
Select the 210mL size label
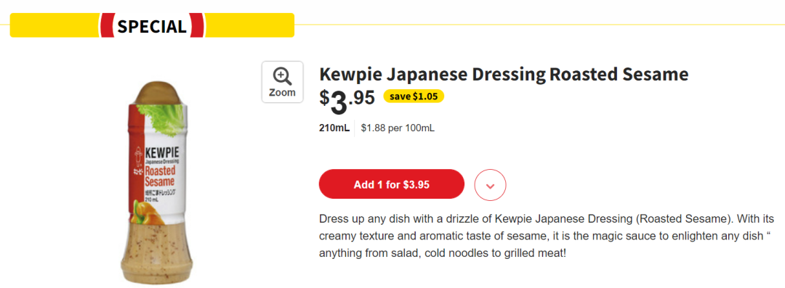pyautogui.click(x=334, y=128)
